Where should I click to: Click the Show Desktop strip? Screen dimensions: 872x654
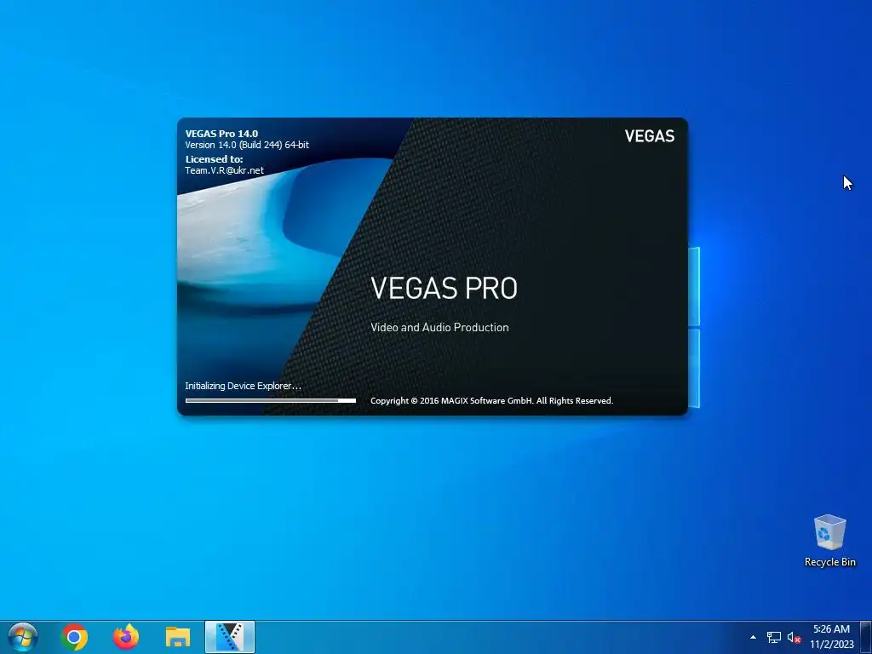tap(866, 637)
